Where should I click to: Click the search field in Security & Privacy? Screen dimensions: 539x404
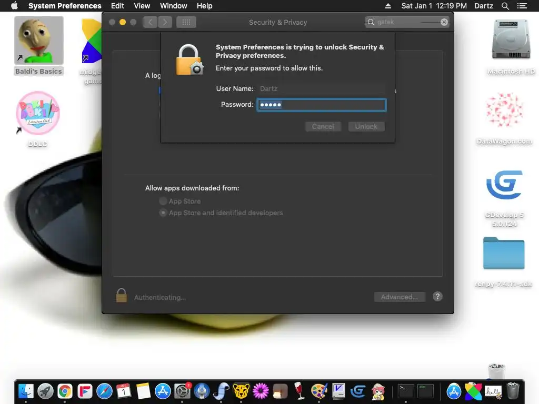tap(407, 22)
